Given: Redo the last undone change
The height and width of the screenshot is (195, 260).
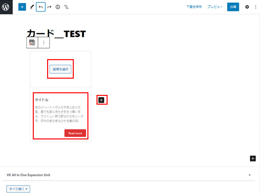Looking at the screenshot, I should coord(49,7).
